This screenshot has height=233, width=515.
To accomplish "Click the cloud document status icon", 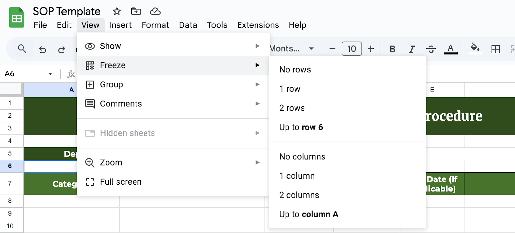I will (x=155, y=11).
